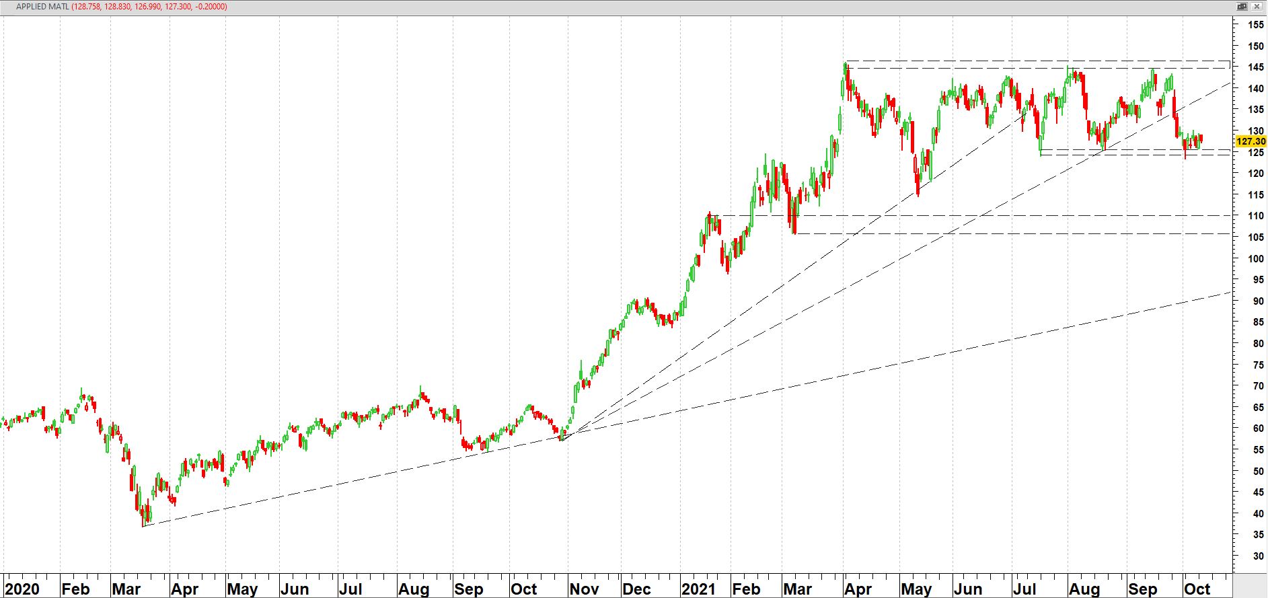Click the restore/float window icon in chart header
The image size is (1268, 598).
pos(1242,6)
